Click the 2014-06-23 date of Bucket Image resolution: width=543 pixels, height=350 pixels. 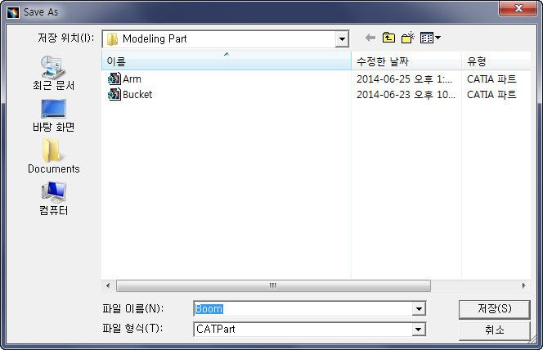coord(406,95)
